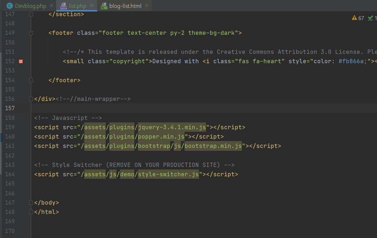This screenshot has width=377, height=238.
Task: Close the blog-list.html tab
Action: 147,5
